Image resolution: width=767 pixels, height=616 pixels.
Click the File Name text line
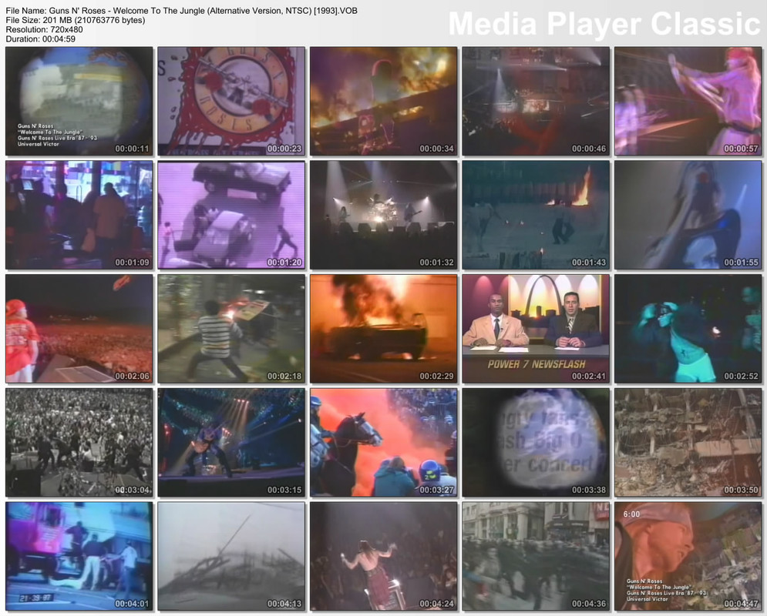tap(181, 11)
